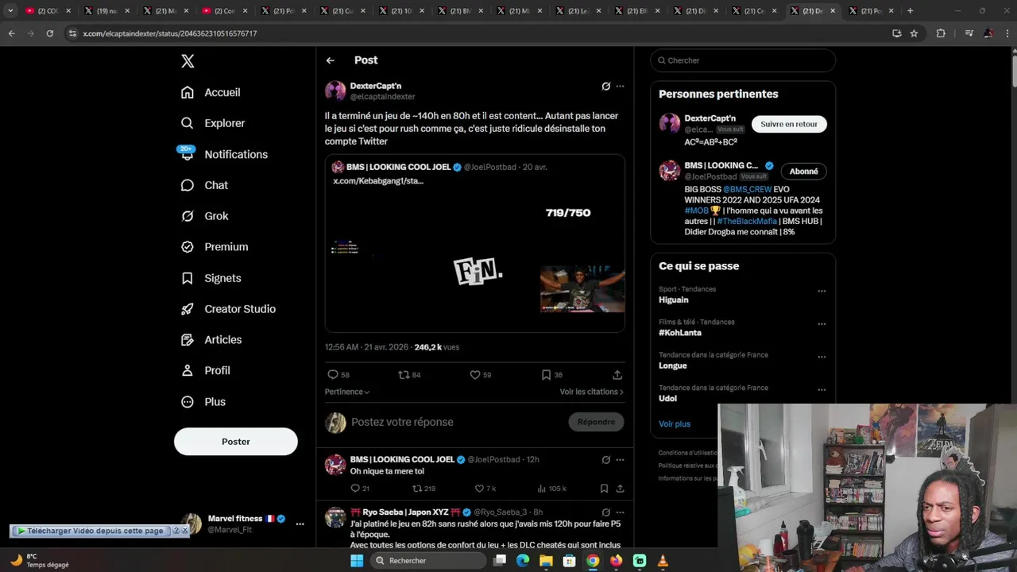The image size is (1017, 572).
Task: Click Grok icon on Ryo Saeba reply
Action: coord(606,512)
